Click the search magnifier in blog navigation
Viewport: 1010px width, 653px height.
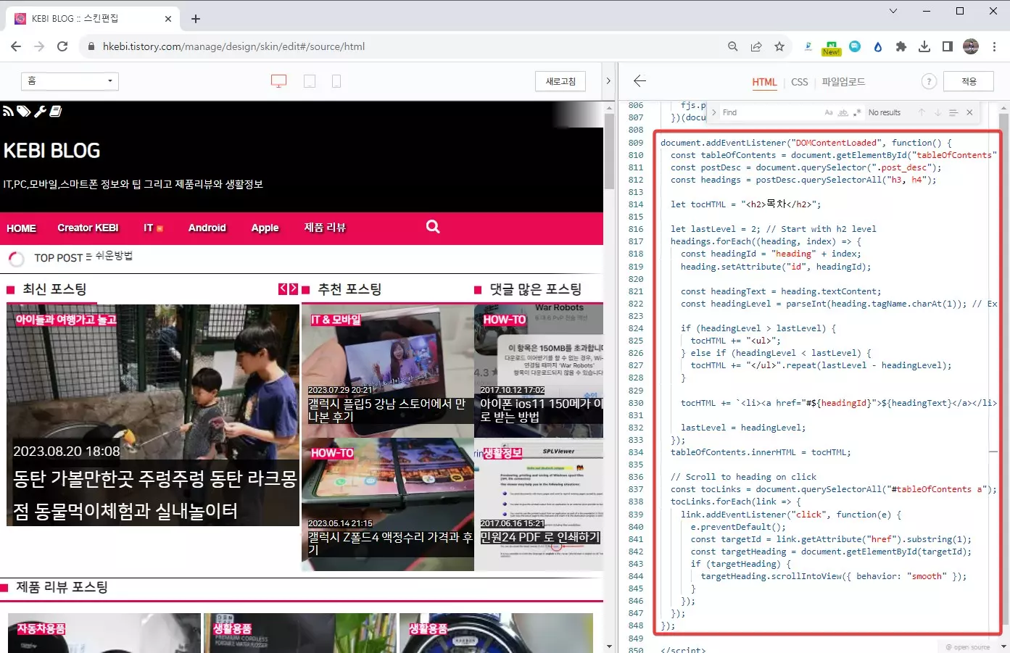433,227
